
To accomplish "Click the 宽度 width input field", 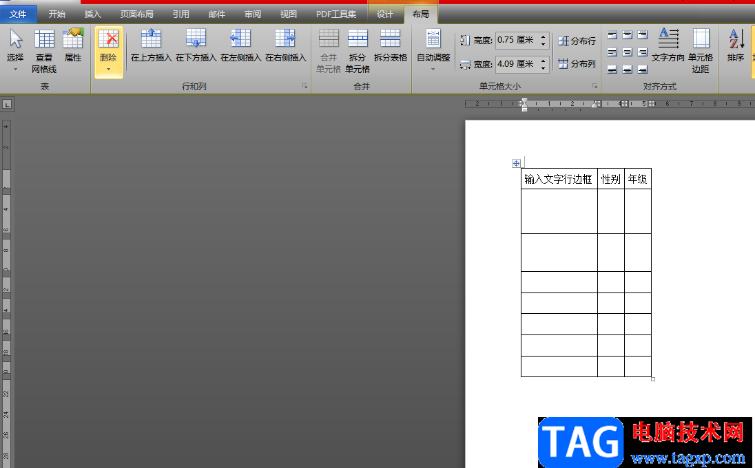I will [x=517, y=64].
